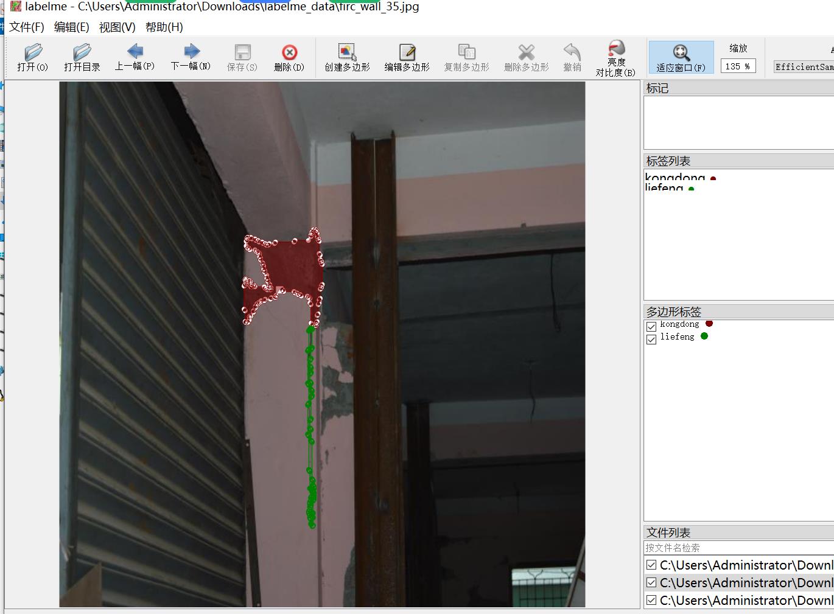Uncheck the first file list checkbox
The width and height of the screenshot is (834, 614).
651,565
